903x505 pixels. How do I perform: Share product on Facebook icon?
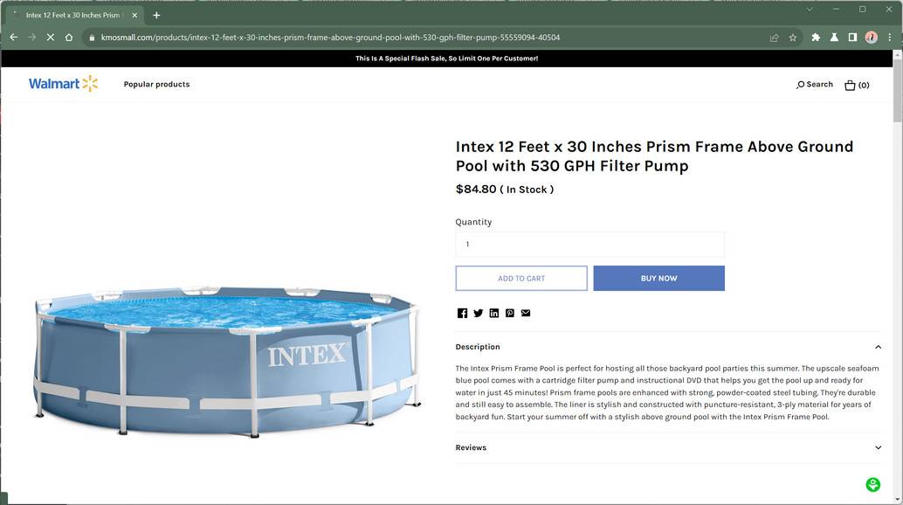[x=462, y=314]
